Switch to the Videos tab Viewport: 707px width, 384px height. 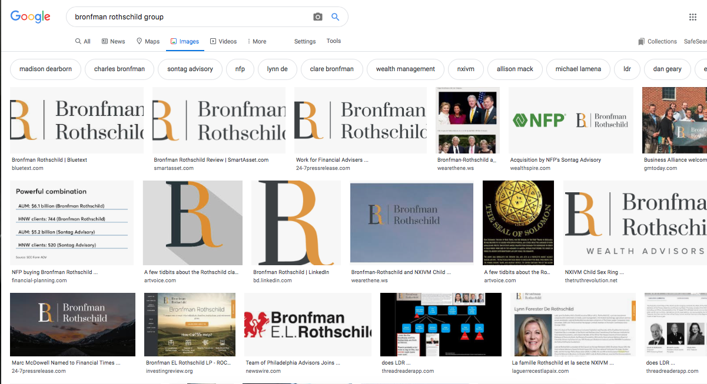(x=223, y=41)
